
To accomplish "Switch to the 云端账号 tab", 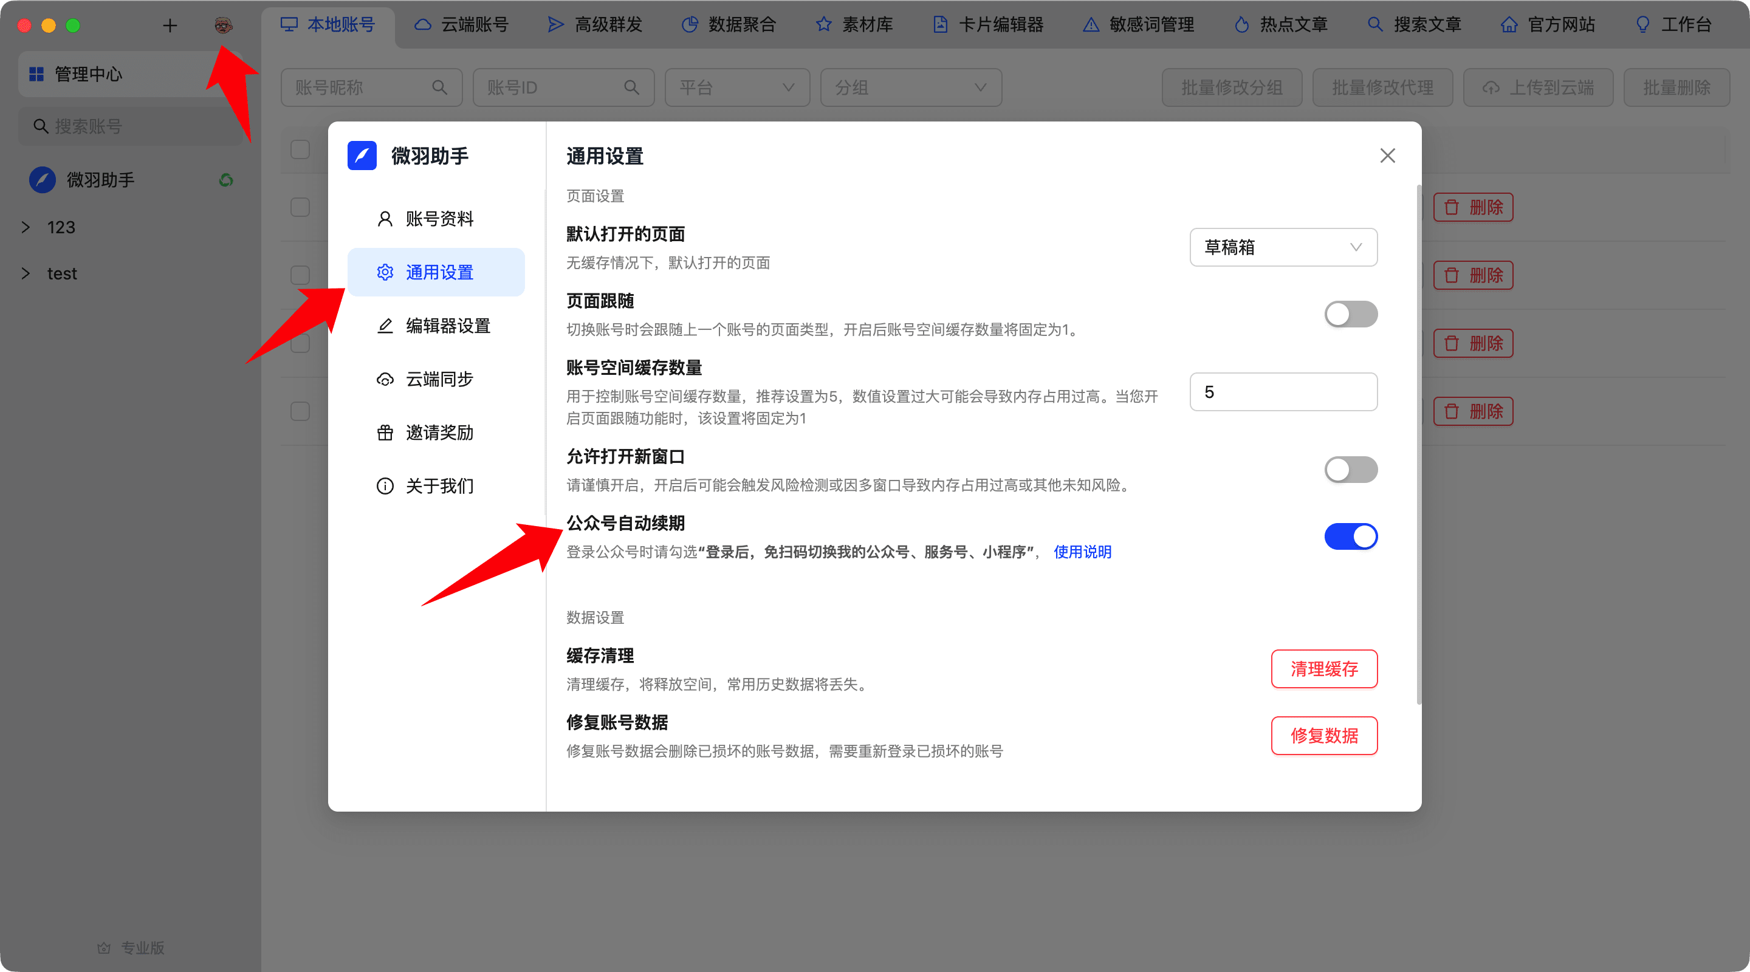I will [462, 25].
